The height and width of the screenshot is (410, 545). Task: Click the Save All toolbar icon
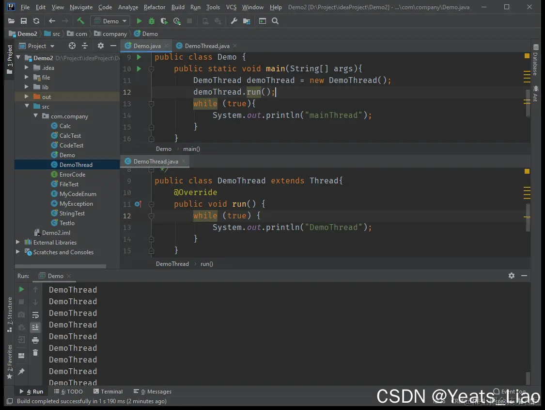click(x=24, y=21)
